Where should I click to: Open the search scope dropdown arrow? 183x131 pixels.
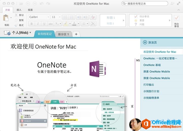pyautogui.click(x=126, y=4)
